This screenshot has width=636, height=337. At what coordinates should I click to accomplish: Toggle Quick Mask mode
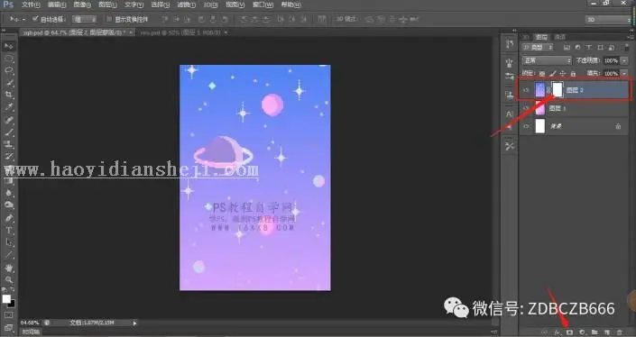point(8,314)
